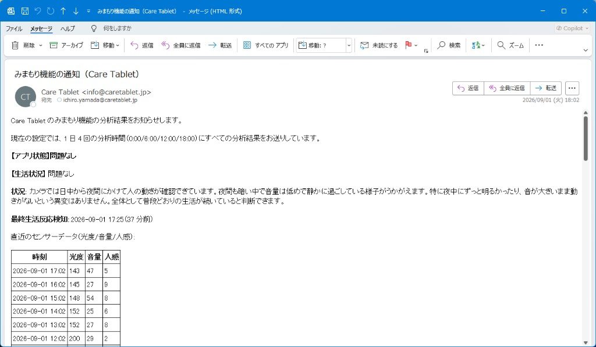Open the 移動 move menu
This screenshot has height=347, width=596.
[x=105, y=45]
